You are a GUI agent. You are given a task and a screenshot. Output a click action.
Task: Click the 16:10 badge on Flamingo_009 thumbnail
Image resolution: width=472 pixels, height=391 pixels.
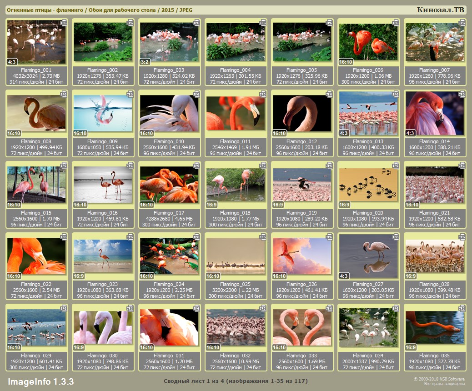80,133
